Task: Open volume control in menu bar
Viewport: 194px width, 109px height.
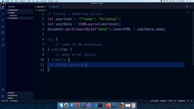Action: click(167, 1)
